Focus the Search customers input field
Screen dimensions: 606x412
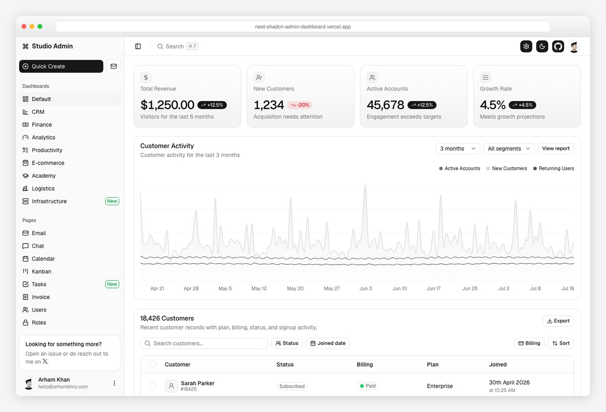(x=204, y=343)
